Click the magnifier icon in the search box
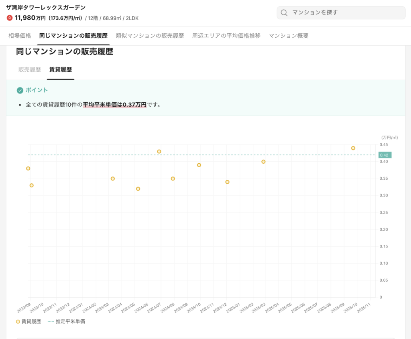 click(284, 13)
